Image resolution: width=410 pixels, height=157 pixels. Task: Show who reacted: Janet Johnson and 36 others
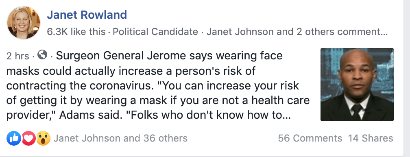click(120, 138)
